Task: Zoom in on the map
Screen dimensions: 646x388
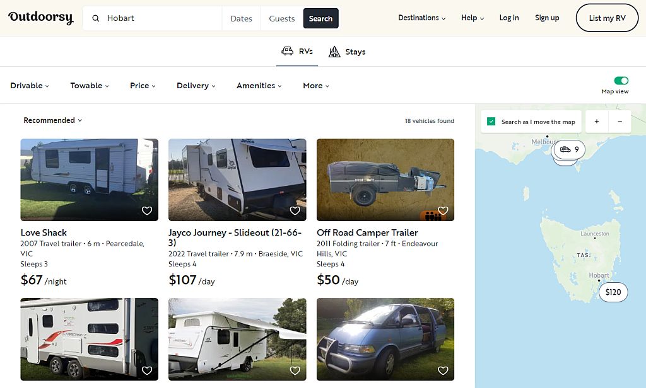Action: coord(596,121)
